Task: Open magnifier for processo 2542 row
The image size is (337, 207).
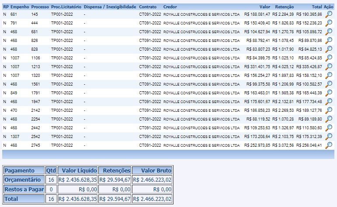Action: tap(329, 136)
